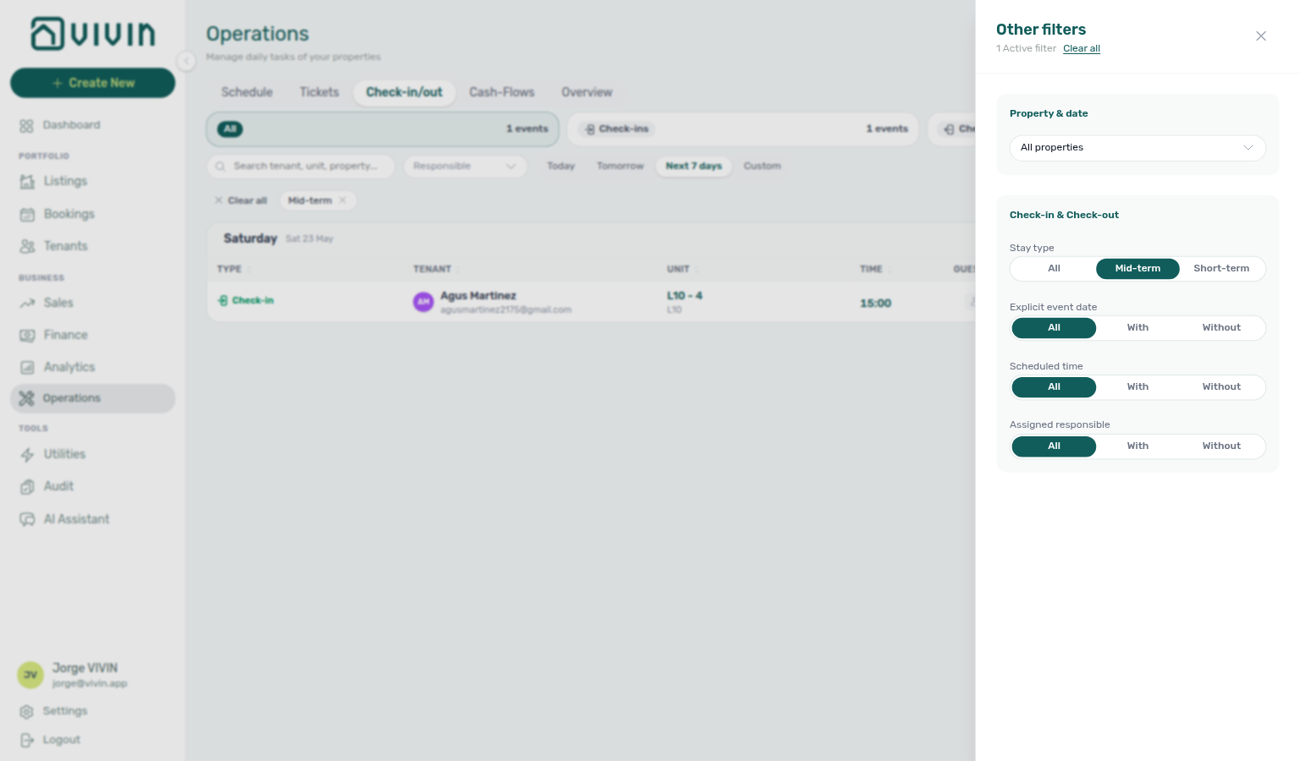Viewport: 1300px width, 761px height.
Task: Open AI Assistant icon in sidebar
Action: tap(27, 519)
